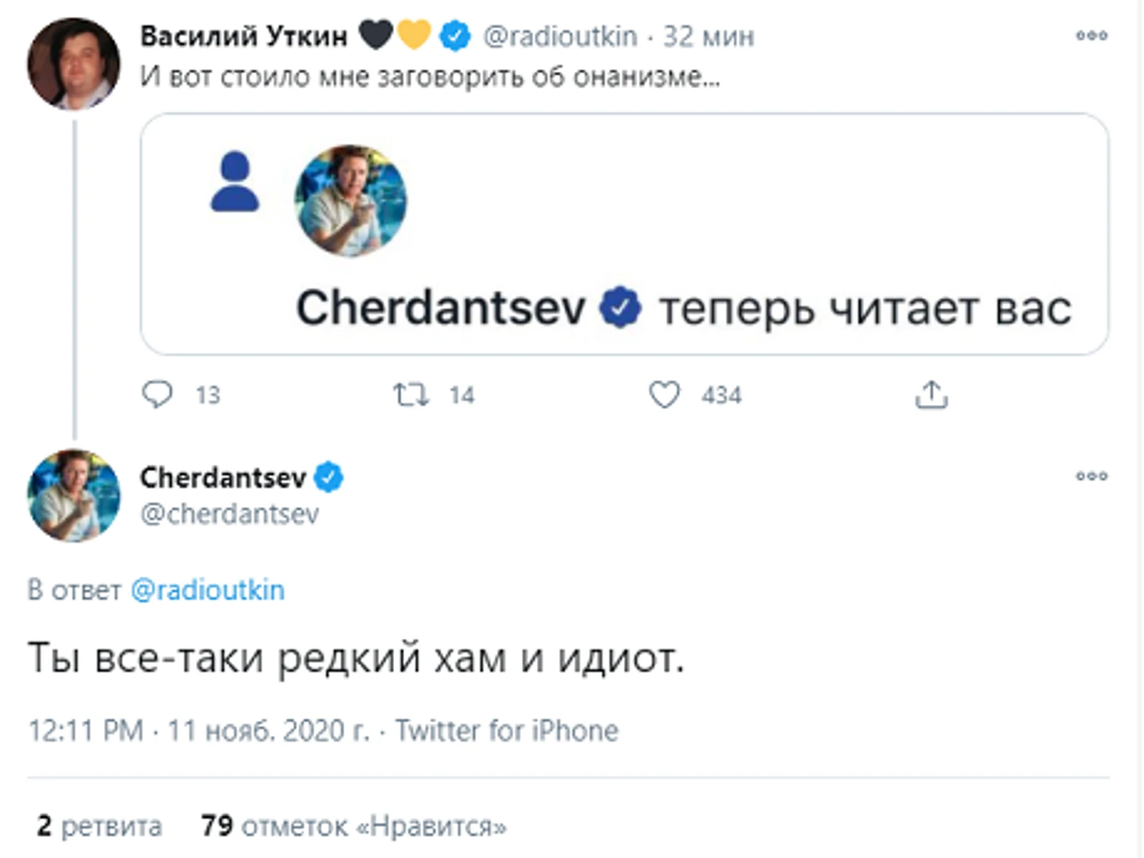
Task: Like the tweet with heart icon
Action: [x=664, y=393]
